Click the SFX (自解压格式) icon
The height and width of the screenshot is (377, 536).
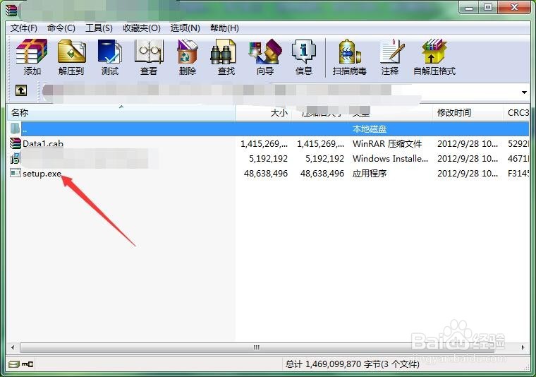pos(434,52)
